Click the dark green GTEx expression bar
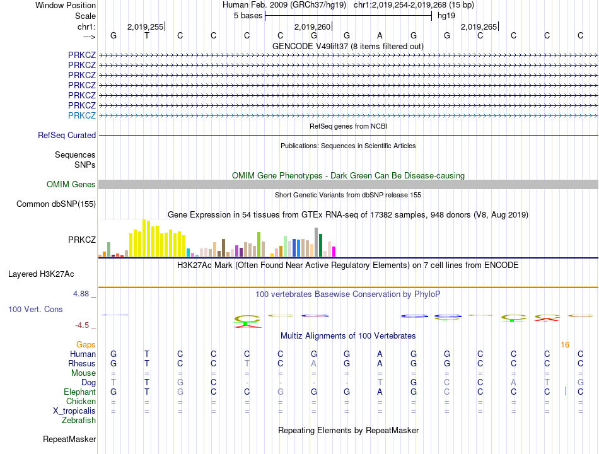Viewport: 599px width, 454px height. 320,245
